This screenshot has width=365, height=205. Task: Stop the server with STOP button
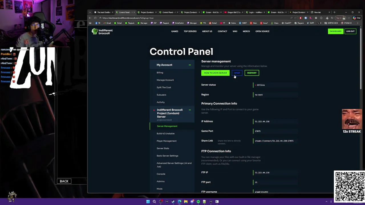point(237,73)
